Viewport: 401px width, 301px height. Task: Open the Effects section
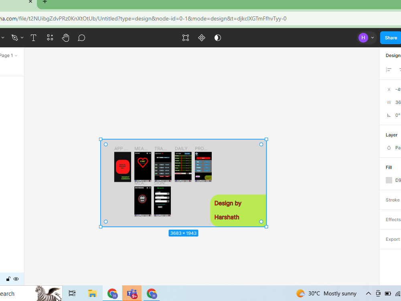coord(393,220)
